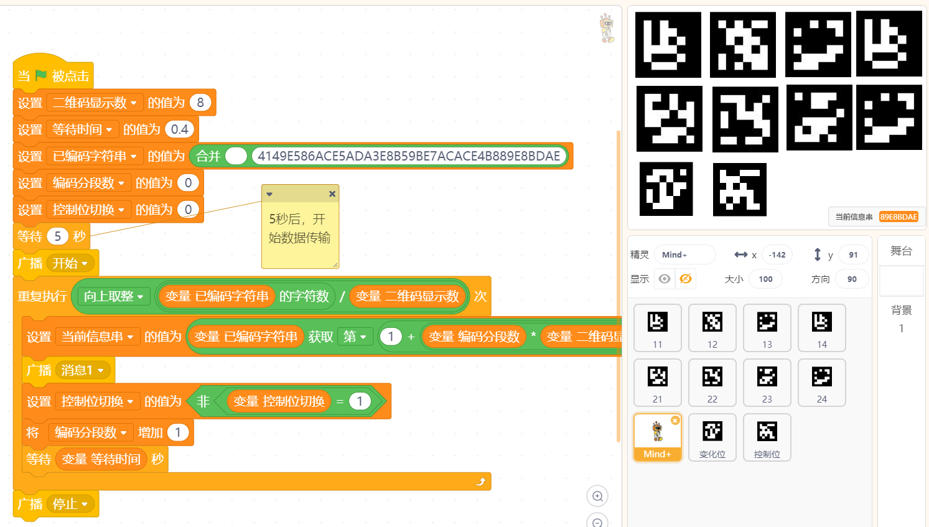Edit the value 8 for 二维码显示数
Viewport: 929px width, 527px height.
[x=200, y=103]
